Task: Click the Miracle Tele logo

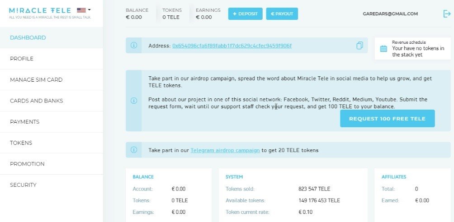Action: [40, 10]
